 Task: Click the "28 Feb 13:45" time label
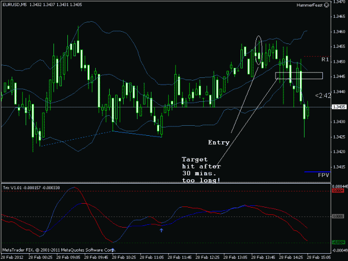coord(263,257)
